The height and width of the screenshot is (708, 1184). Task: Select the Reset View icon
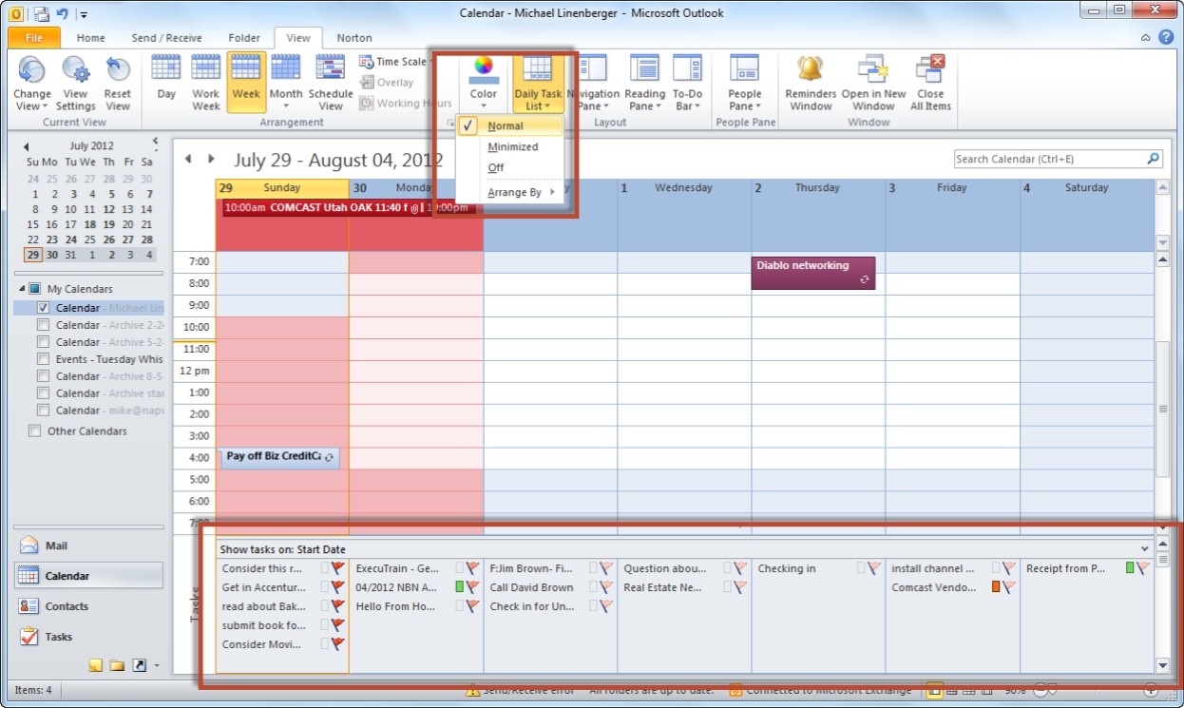117,81
